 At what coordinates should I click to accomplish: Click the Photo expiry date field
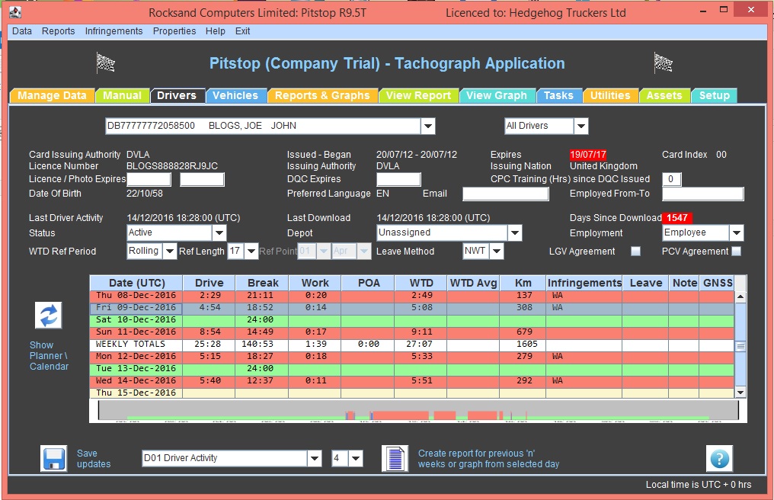[202, 179]
